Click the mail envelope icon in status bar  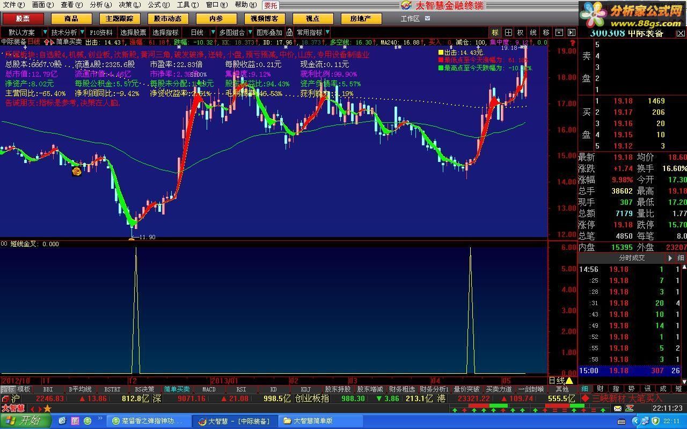(618, 409)
